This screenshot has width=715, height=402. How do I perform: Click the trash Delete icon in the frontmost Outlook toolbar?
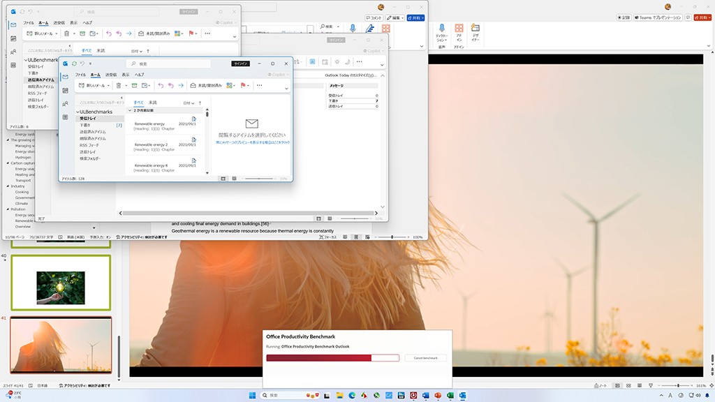pyautogui.click(x=118, y=85)
